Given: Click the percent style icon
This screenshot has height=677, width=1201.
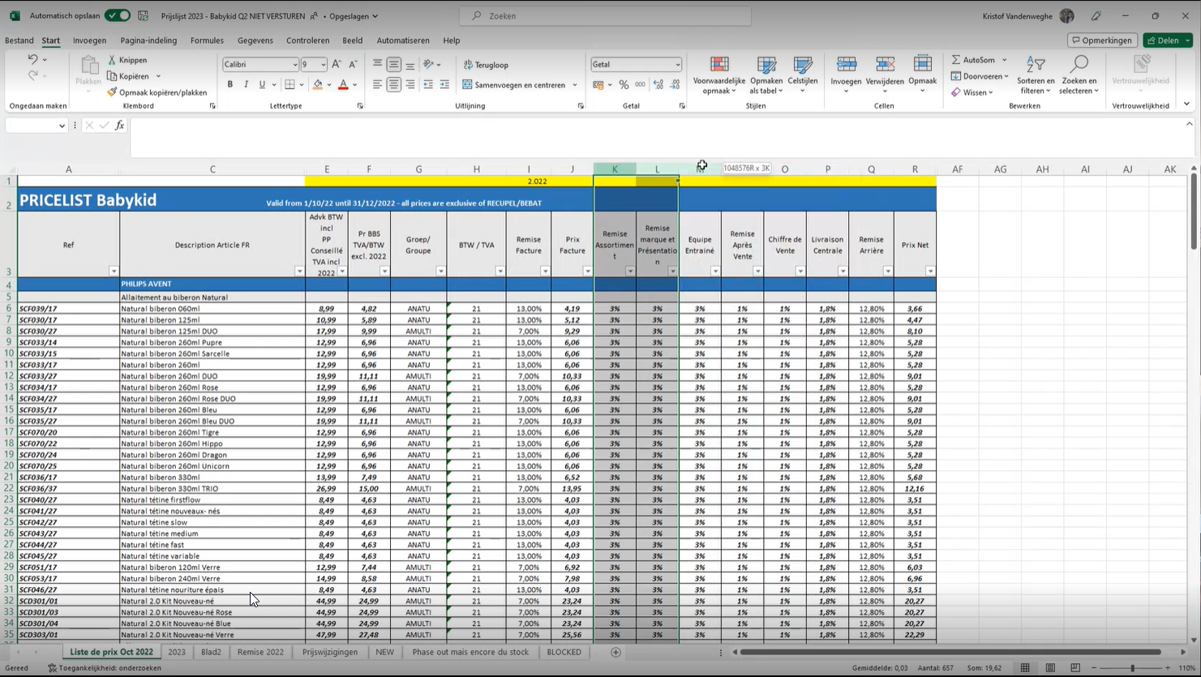Looking at the screenshot, I should pos(624,84).
